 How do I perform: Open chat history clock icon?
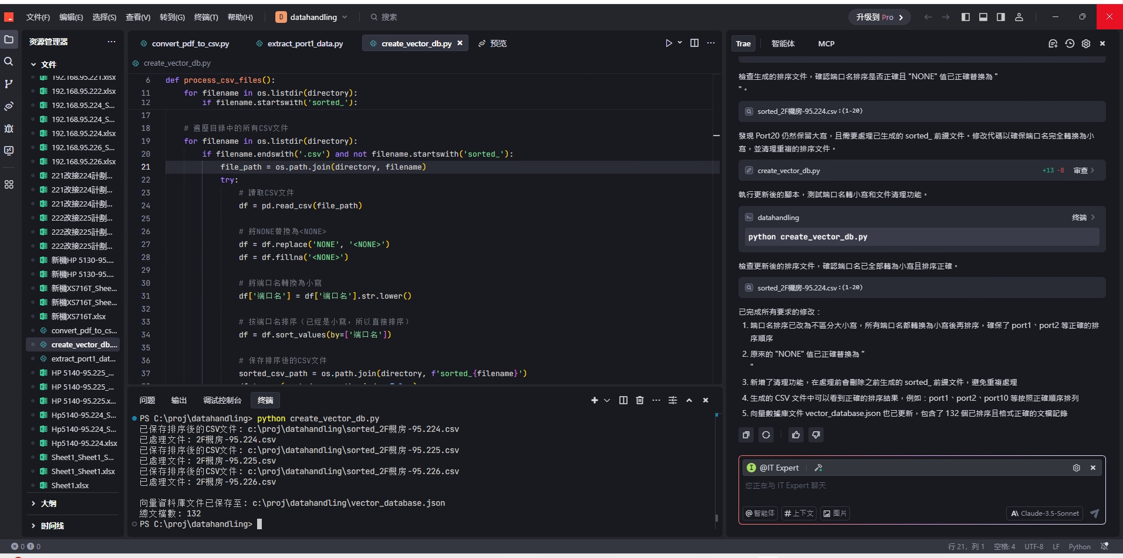point(1070,43)
